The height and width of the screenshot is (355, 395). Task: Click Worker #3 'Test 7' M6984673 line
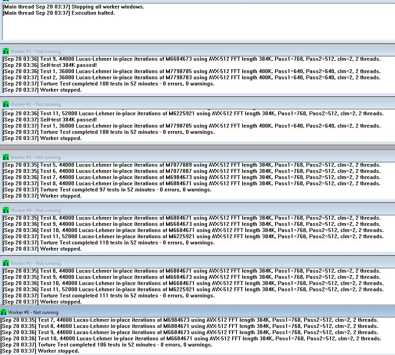click(x=192, y=177)
